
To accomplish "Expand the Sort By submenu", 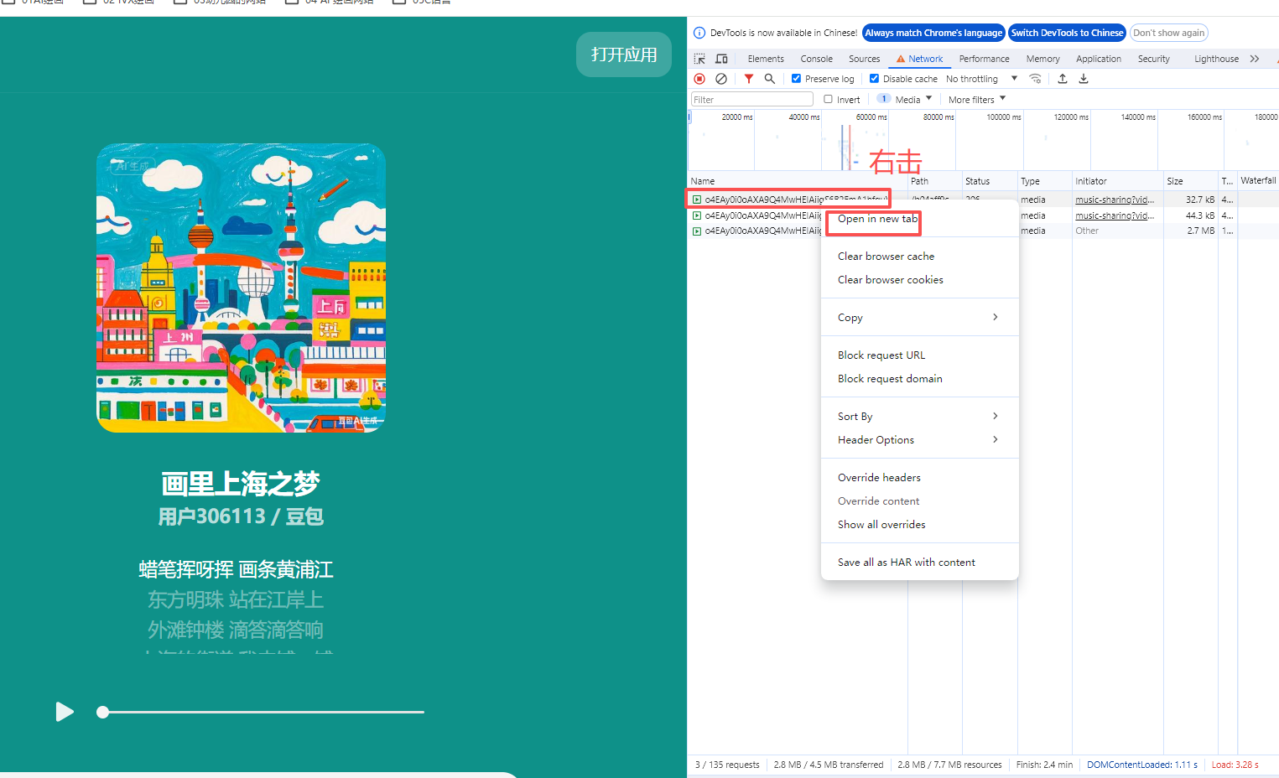I will [919, 416].
